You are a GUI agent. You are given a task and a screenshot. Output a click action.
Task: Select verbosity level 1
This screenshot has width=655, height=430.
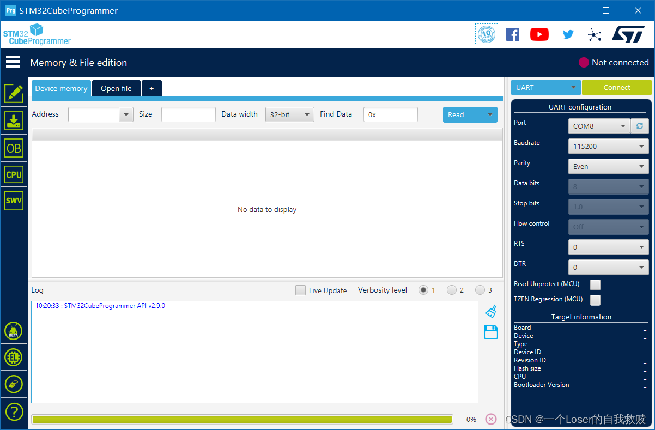[423, 290]
